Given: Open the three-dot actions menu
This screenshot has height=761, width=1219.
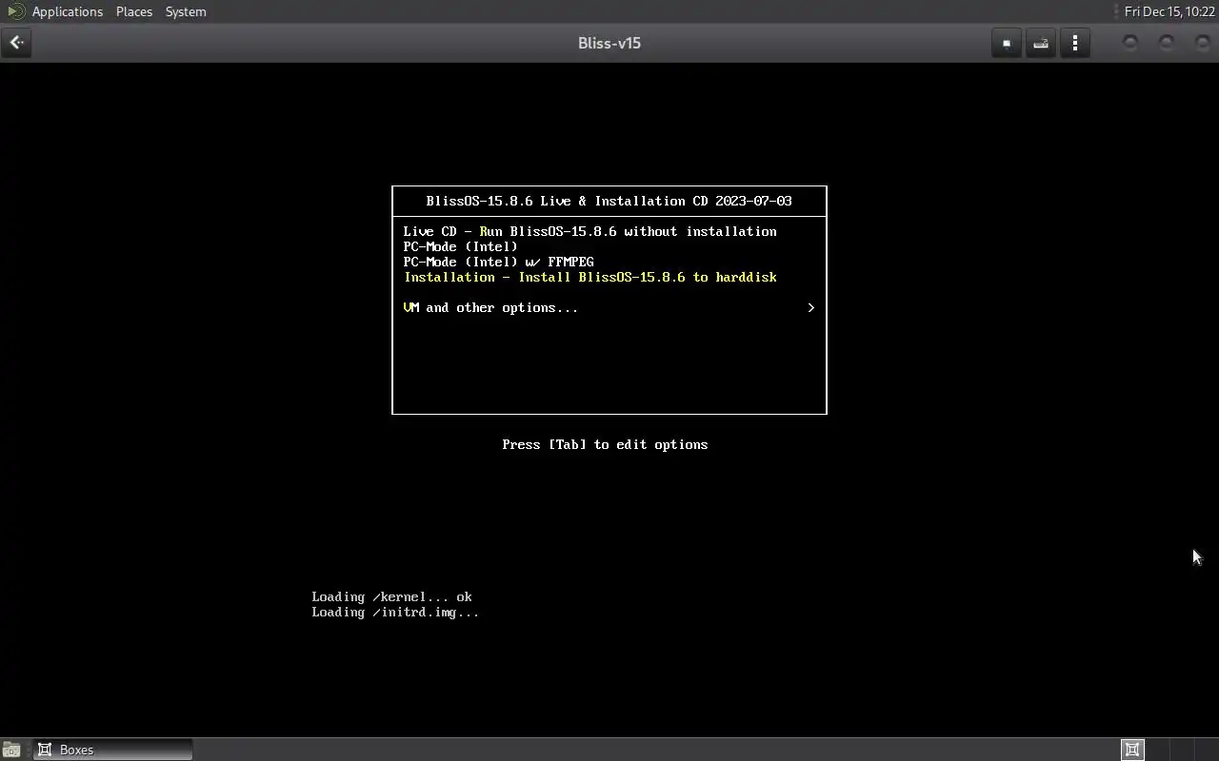Looking at the screenshot, I should tap(1075, 43).
